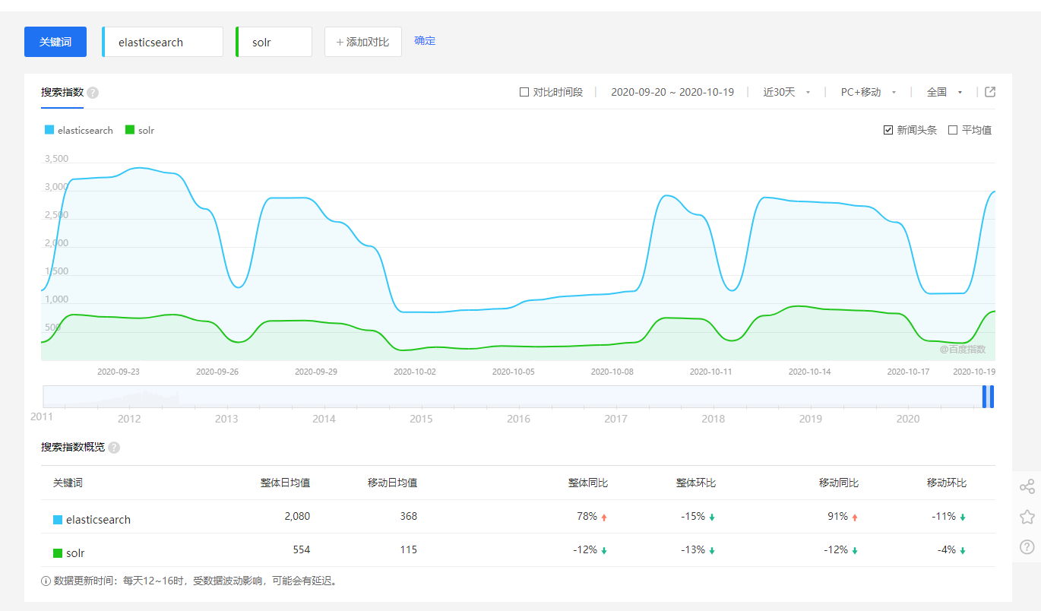Click the 添加对比 button
Screen dimensions: 1041x611
pos(362,42)
